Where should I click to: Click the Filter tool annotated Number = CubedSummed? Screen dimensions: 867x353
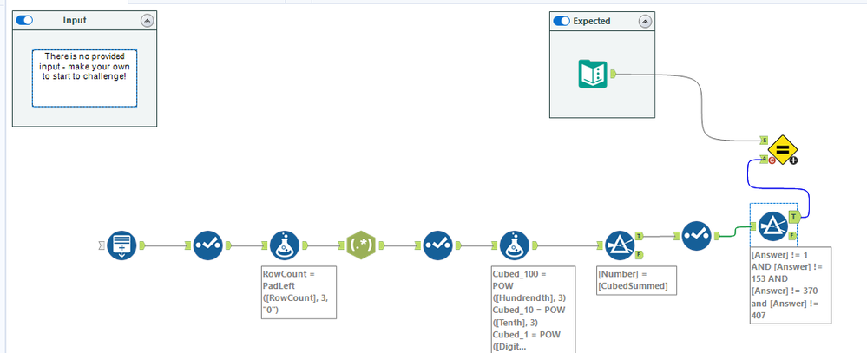point(621,245)
